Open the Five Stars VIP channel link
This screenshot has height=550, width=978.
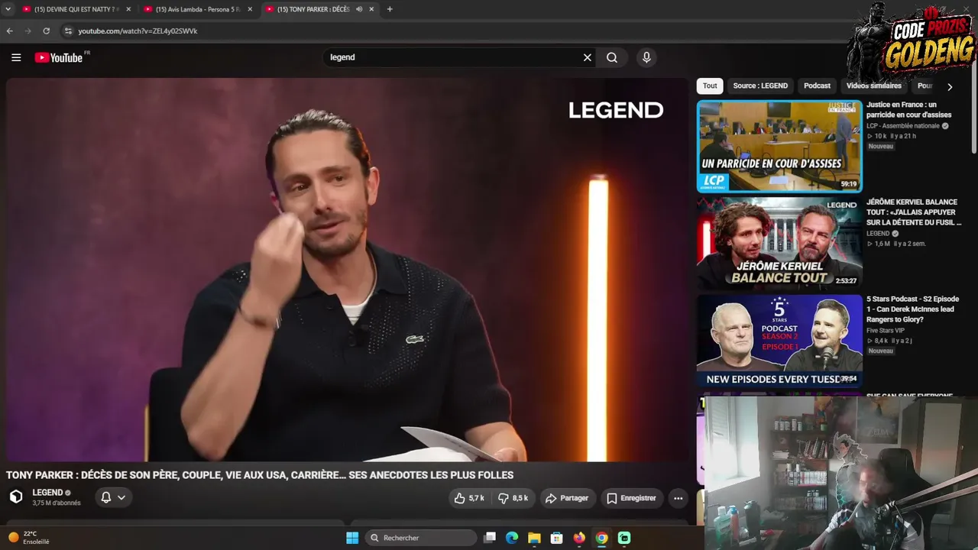pyautogui.click(x=885, y=331)
